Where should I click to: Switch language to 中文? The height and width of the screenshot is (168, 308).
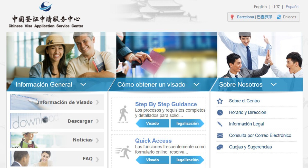tap(276, 7)
